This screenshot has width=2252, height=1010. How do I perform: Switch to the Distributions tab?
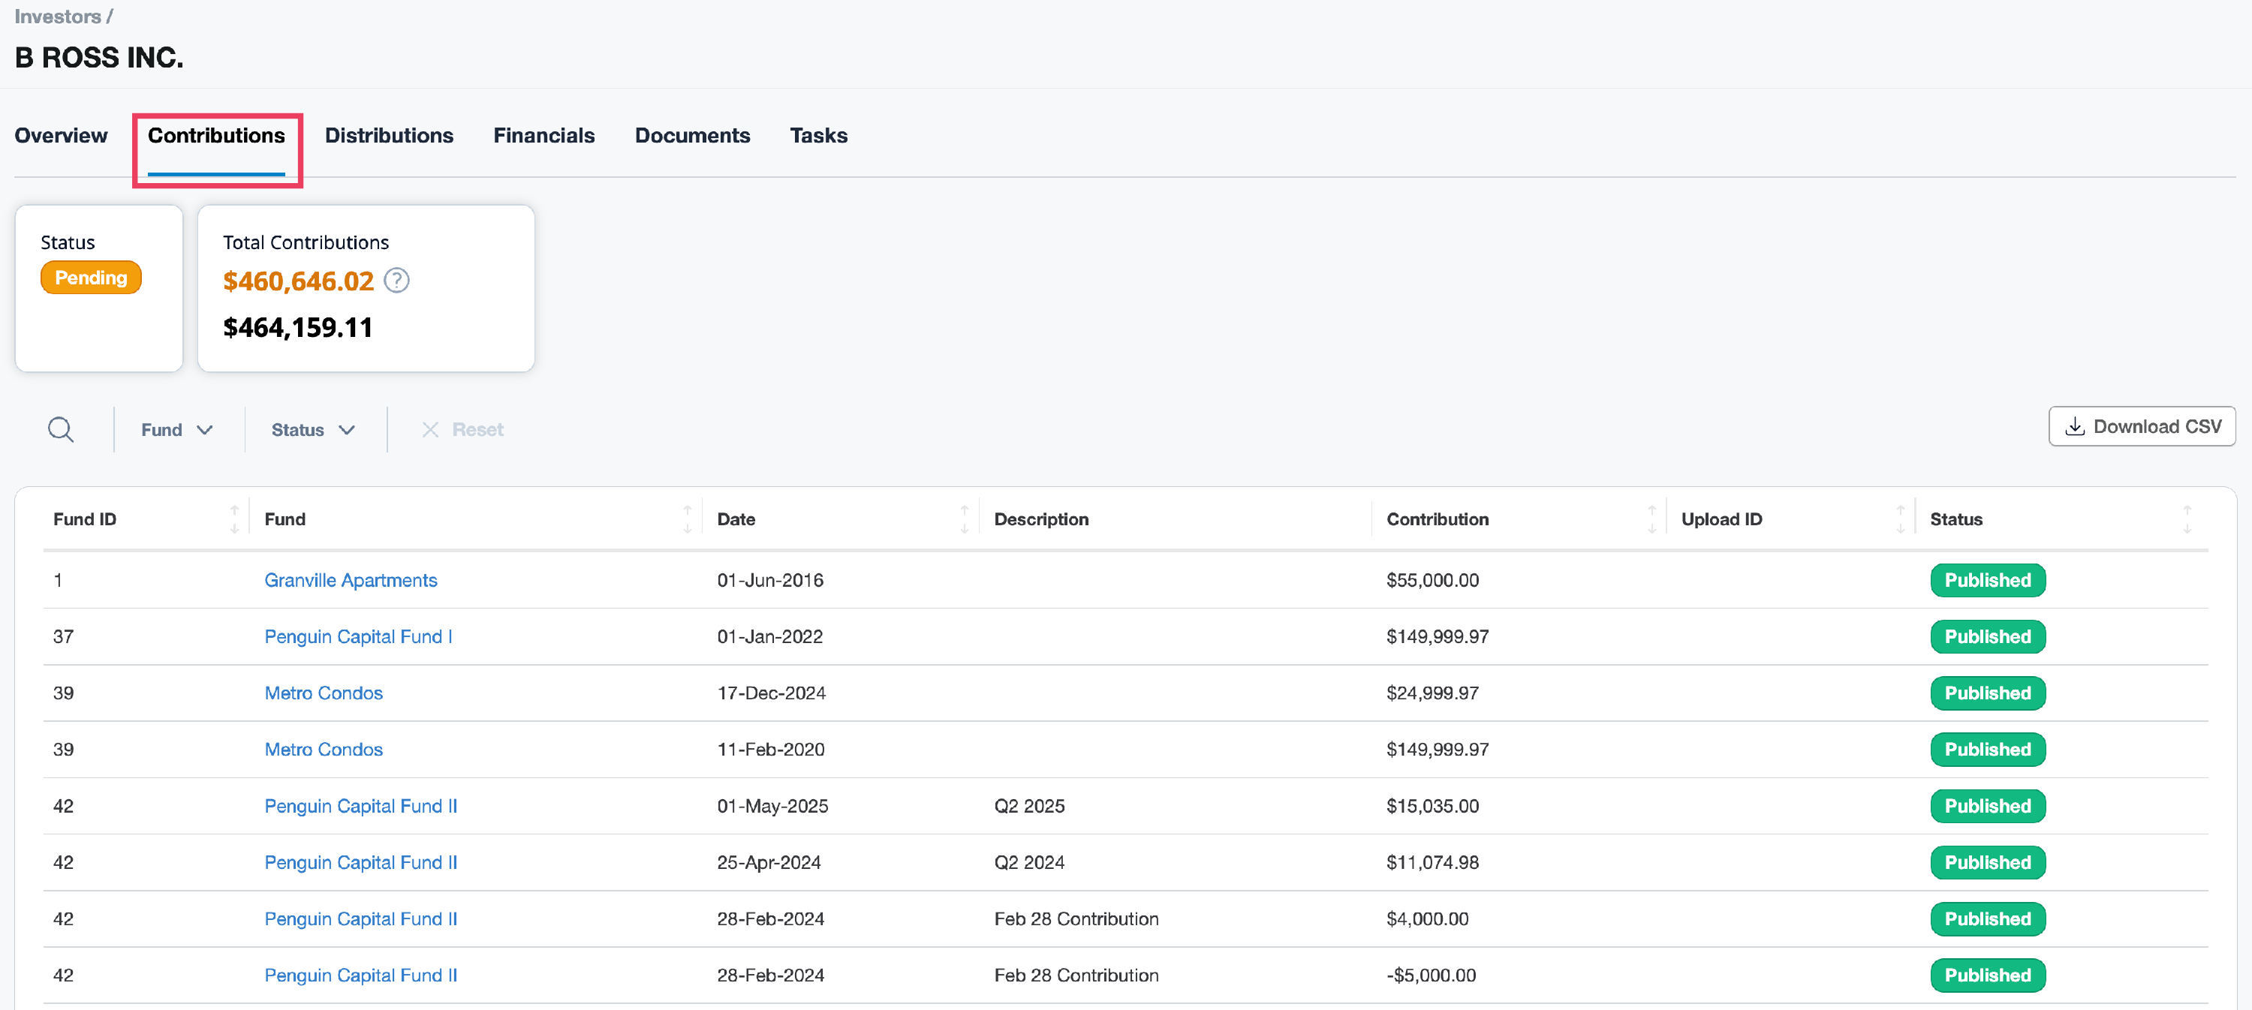click(x=389, y=135)
